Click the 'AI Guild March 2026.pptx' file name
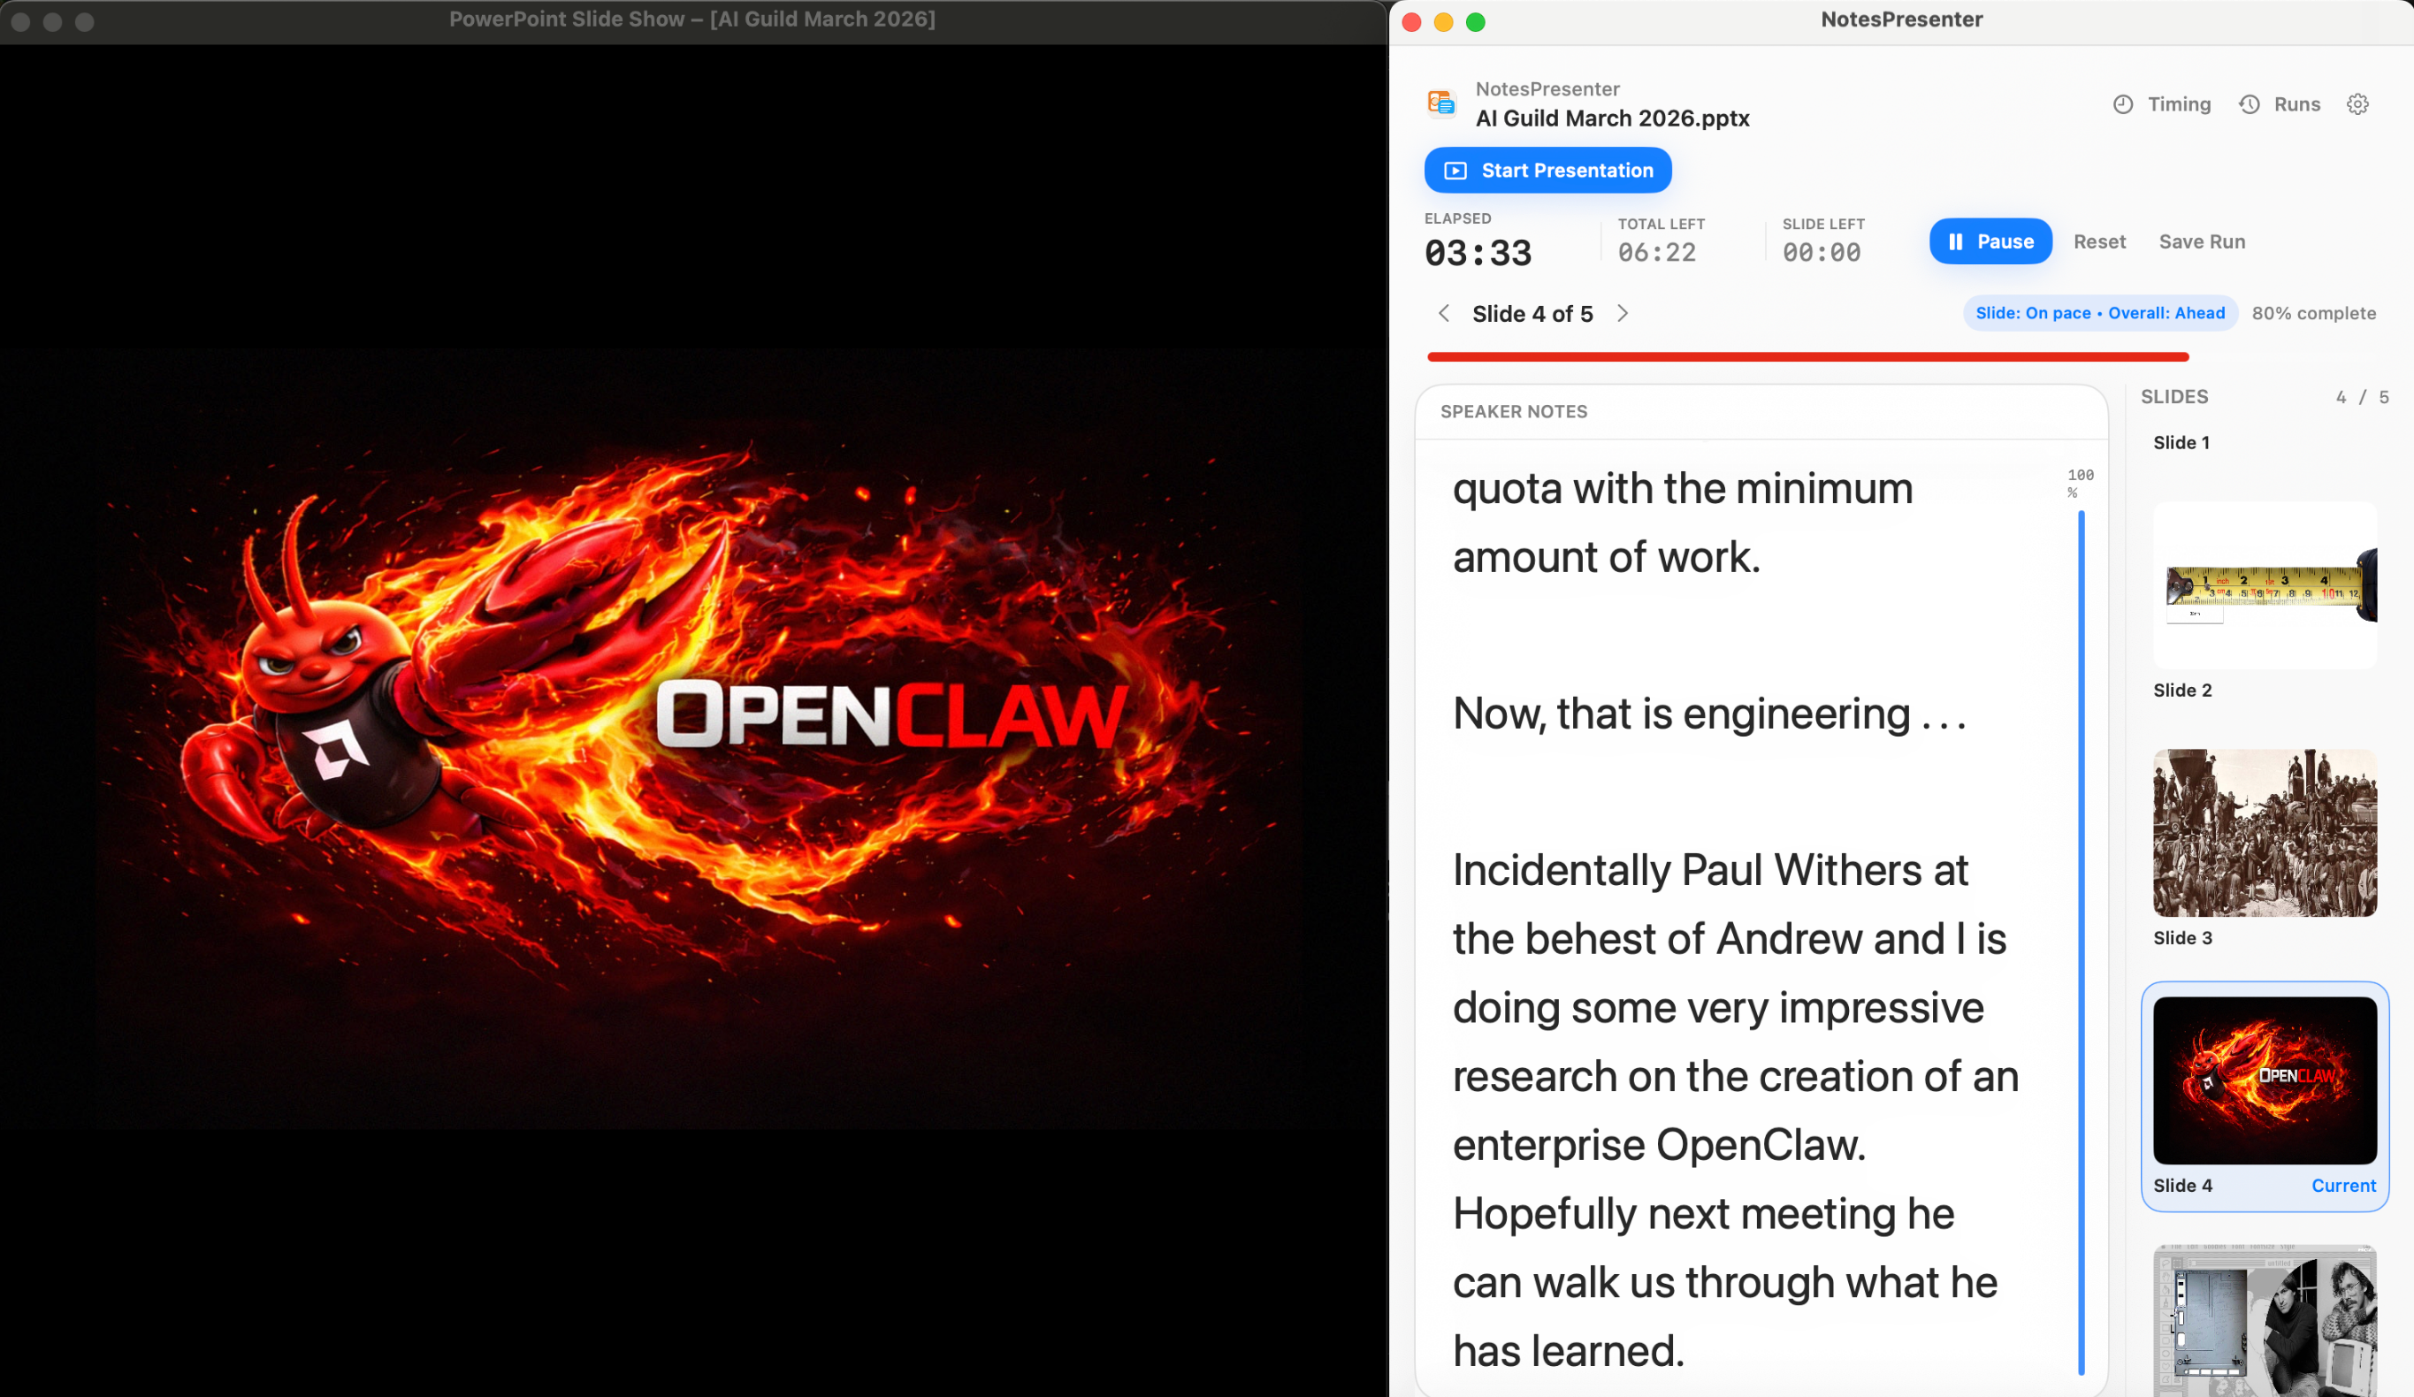 pyautogui.click(x=1612, y=118)
